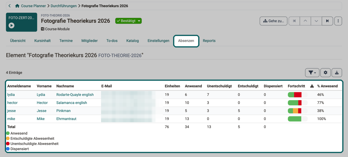This screenshot has width=348, height=157.
Task: Sort by Dispensiert column header
Action: tap(273, 86)
